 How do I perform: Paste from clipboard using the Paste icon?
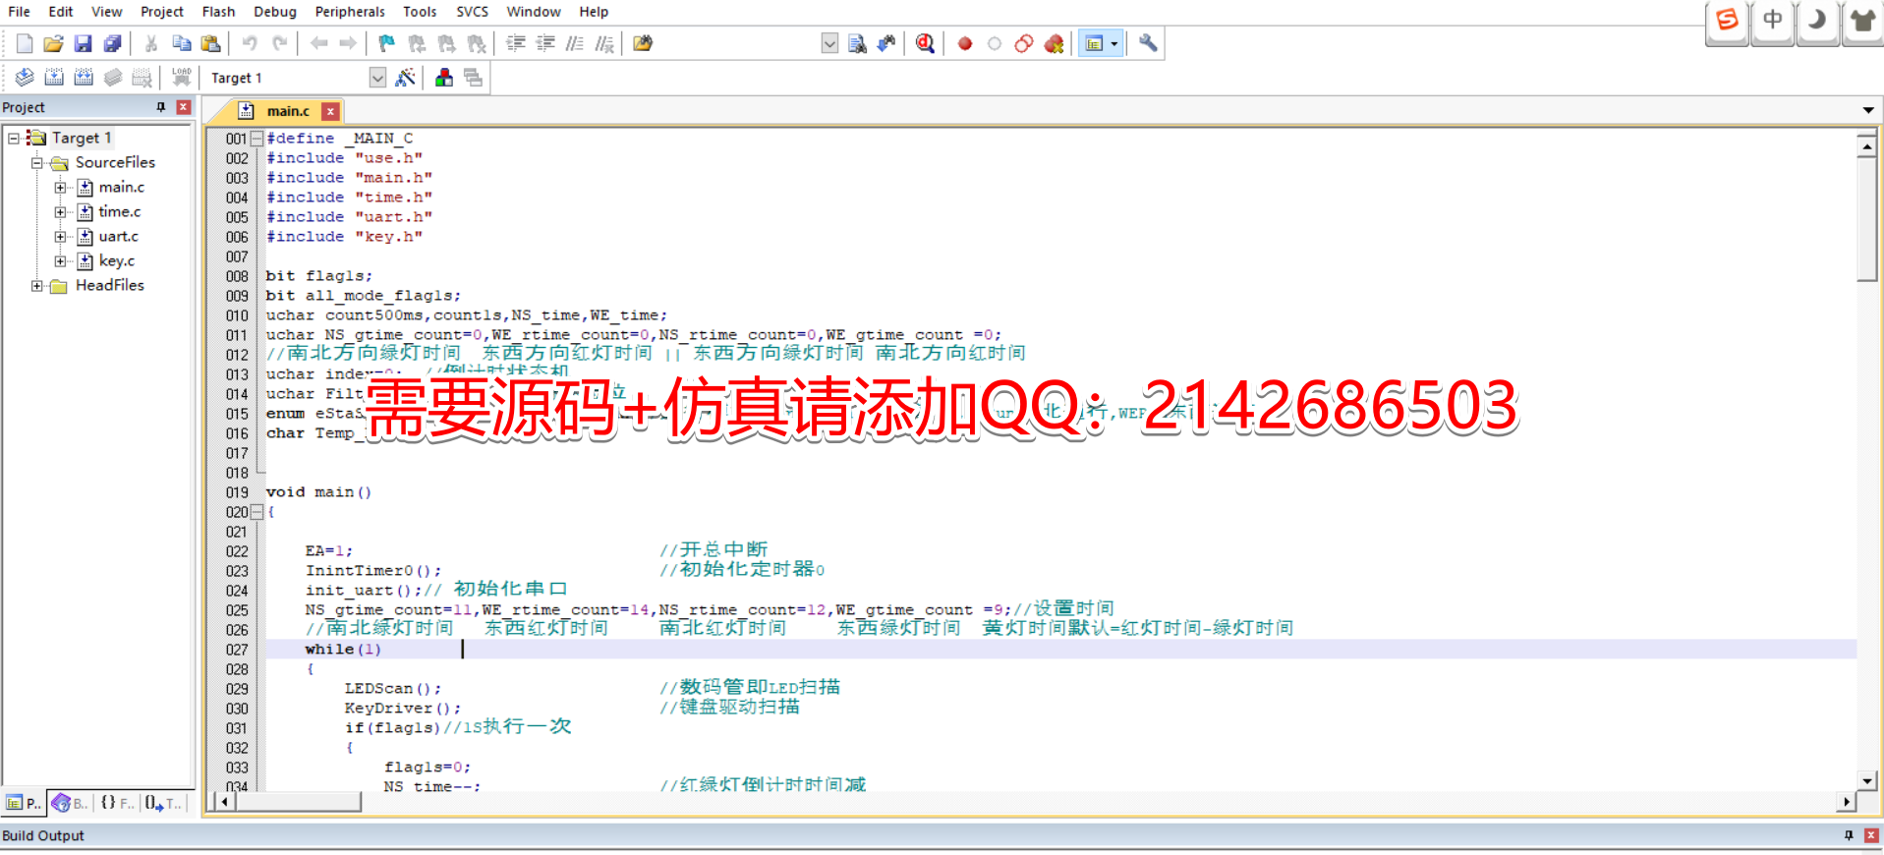pos(210,43)
